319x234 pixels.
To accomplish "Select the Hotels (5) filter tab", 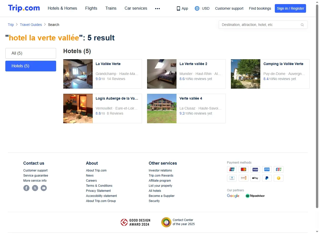I will (31, 66).
